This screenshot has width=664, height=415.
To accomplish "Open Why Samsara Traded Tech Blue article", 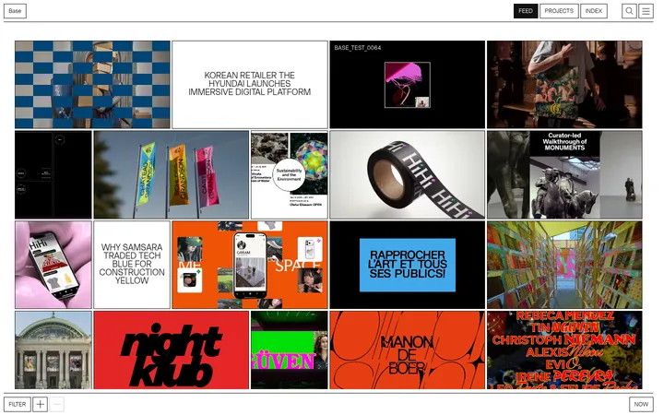I will [x=132, y=265].
